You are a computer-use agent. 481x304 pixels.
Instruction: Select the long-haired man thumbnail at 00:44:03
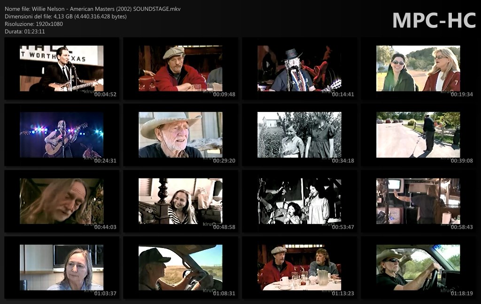pyautogui.click(x=62, y=201)
